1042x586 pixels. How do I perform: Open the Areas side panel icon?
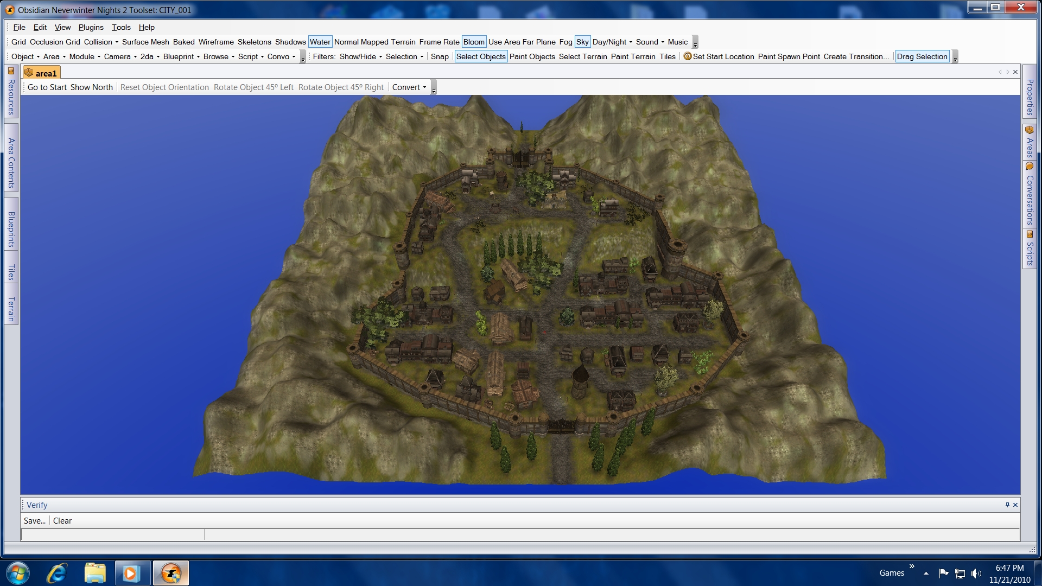coord(1029,130)
